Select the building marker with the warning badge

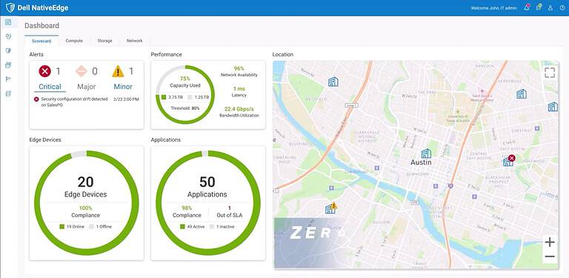coord(331,208)
